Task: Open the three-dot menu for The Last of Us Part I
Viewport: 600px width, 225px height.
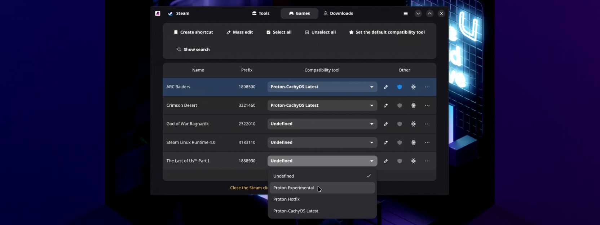Action: click(x=427, y=161)
